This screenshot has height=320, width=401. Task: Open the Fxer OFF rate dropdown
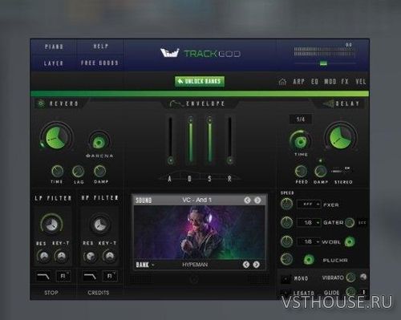(x=309, y=205)
